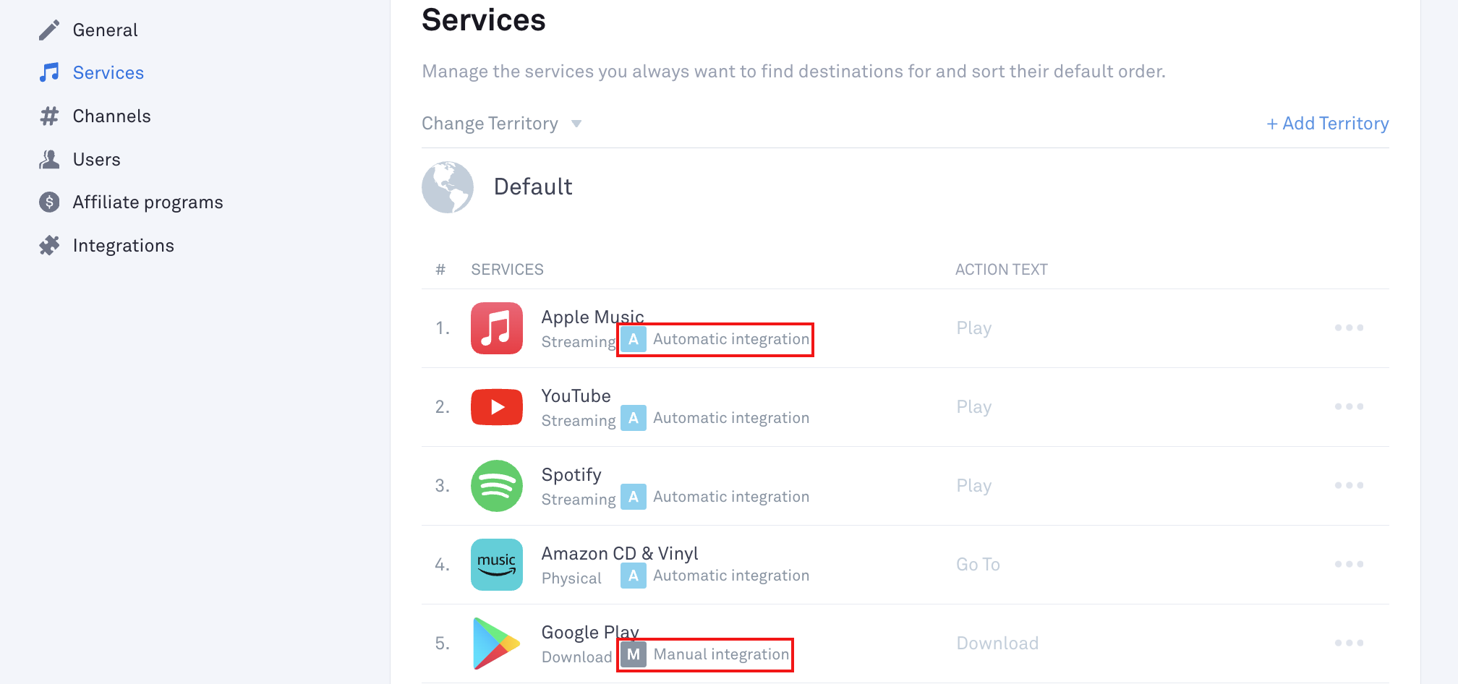Open the Amazon CD & Vinyl options menu

(1349, 565)
